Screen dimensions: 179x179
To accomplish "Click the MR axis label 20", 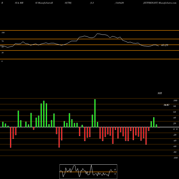I will [x=175, y=124].
